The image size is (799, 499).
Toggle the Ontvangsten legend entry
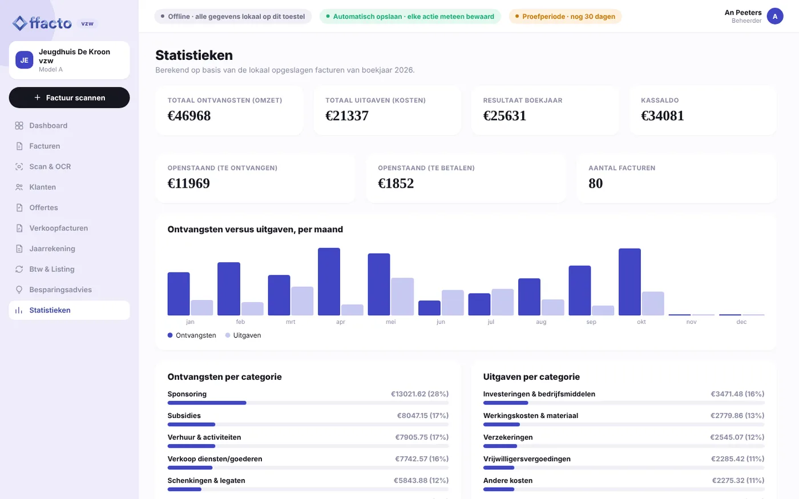click(x=192, y=335)
